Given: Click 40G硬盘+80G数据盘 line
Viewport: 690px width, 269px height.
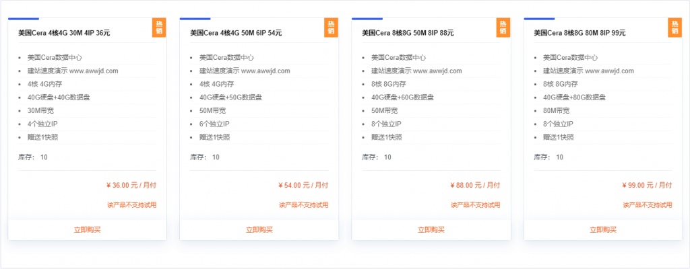Looking at the screenshot, I should point(575,97).
